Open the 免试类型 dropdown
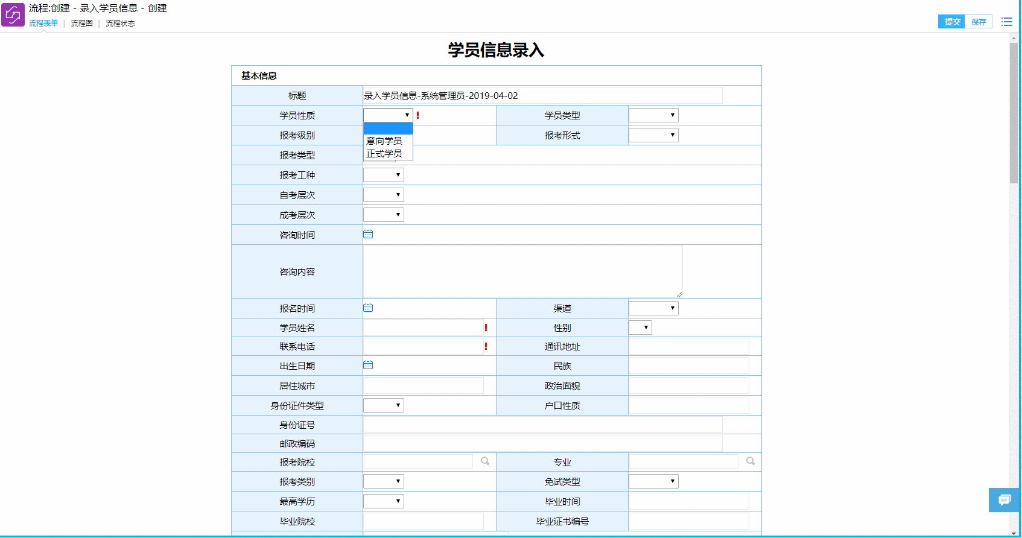 point(653,481)
